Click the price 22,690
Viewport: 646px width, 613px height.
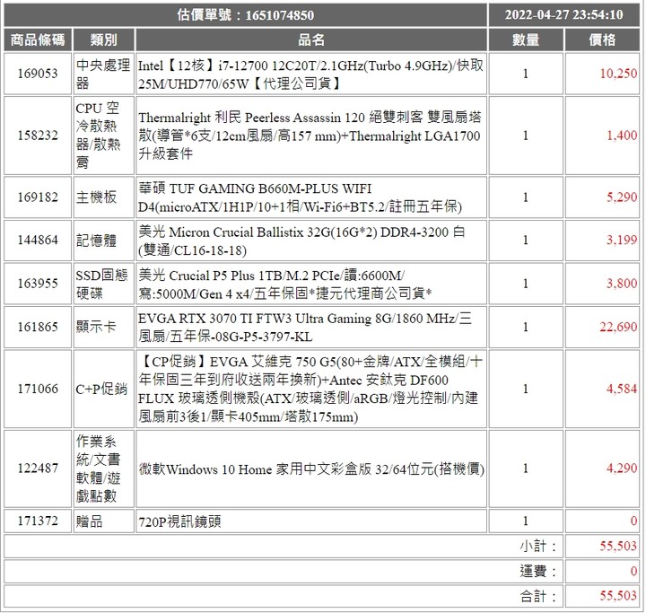[x=618, y=327]
